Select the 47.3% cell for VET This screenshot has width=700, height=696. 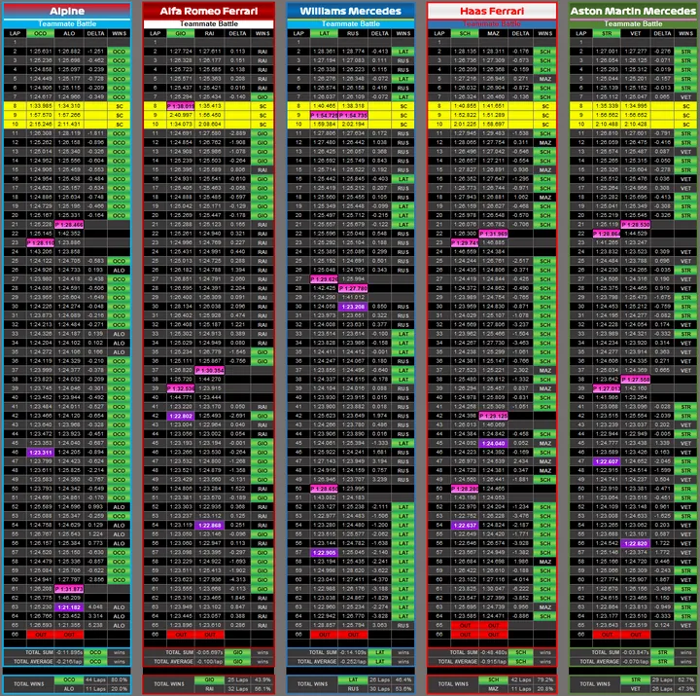685,689
